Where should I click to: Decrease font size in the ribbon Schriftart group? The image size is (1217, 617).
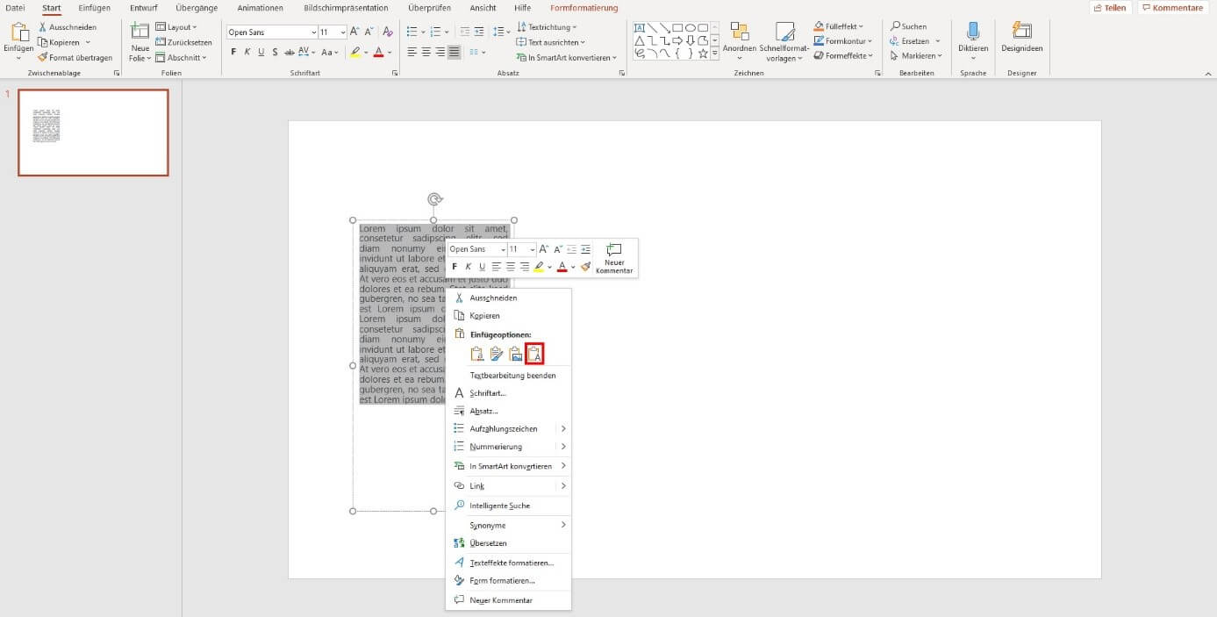click(x=369, y=32)
